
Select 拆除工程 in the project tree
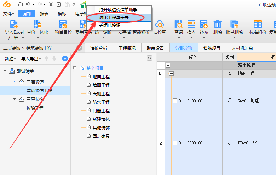[35, 108]
